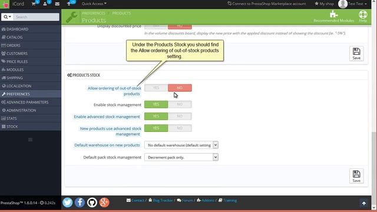Viewport: 377px width, 212px height.
Task: Open Orders in sidebar
Action: click(x=31, y=45)
